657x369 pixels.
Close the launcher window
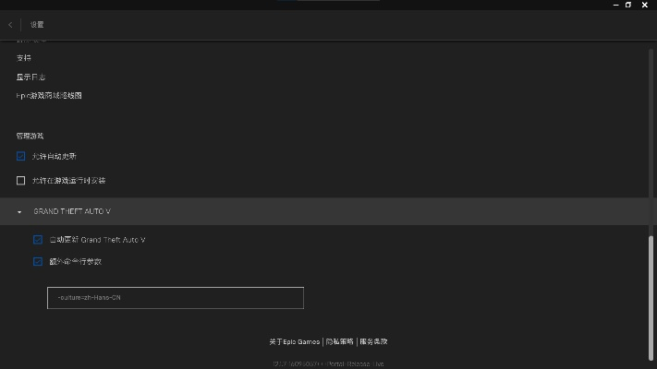646,5
